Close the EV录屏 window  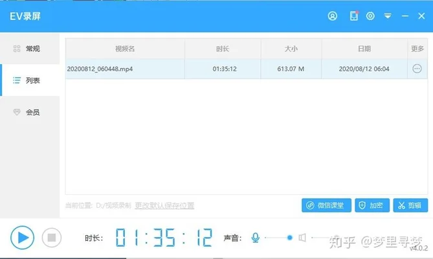[421, 16]
